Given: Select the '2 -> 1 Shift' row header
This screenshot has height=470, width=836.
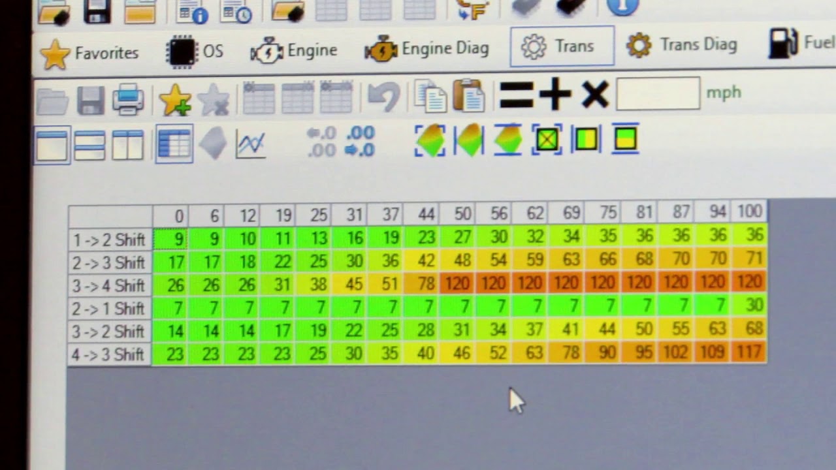Looking at the screenshot, I should 110,308.
